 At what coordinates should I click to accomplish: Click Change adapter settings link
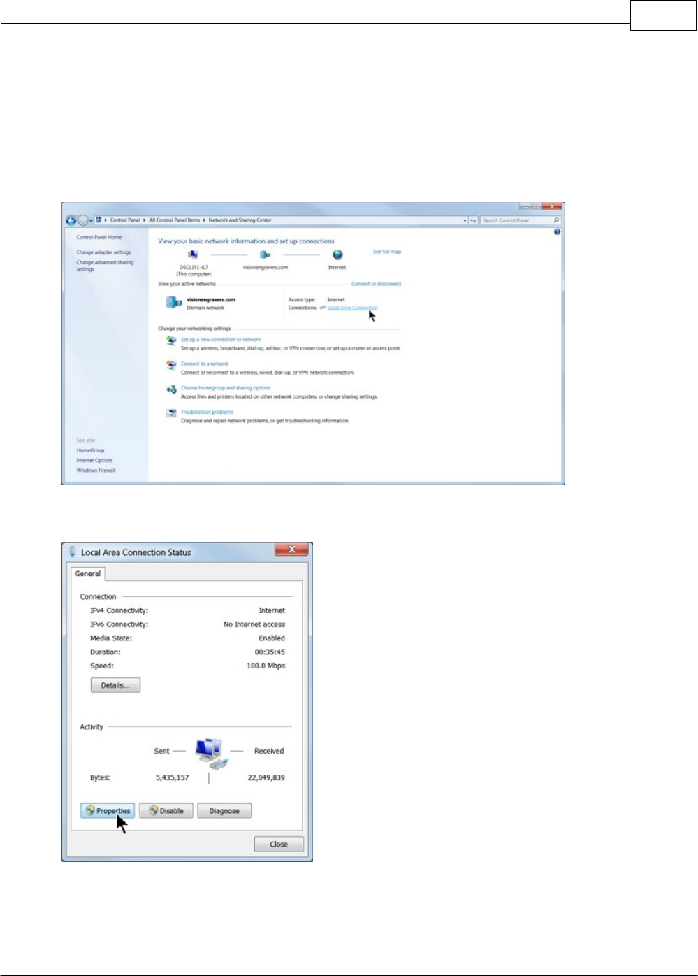tap(103, 252)
